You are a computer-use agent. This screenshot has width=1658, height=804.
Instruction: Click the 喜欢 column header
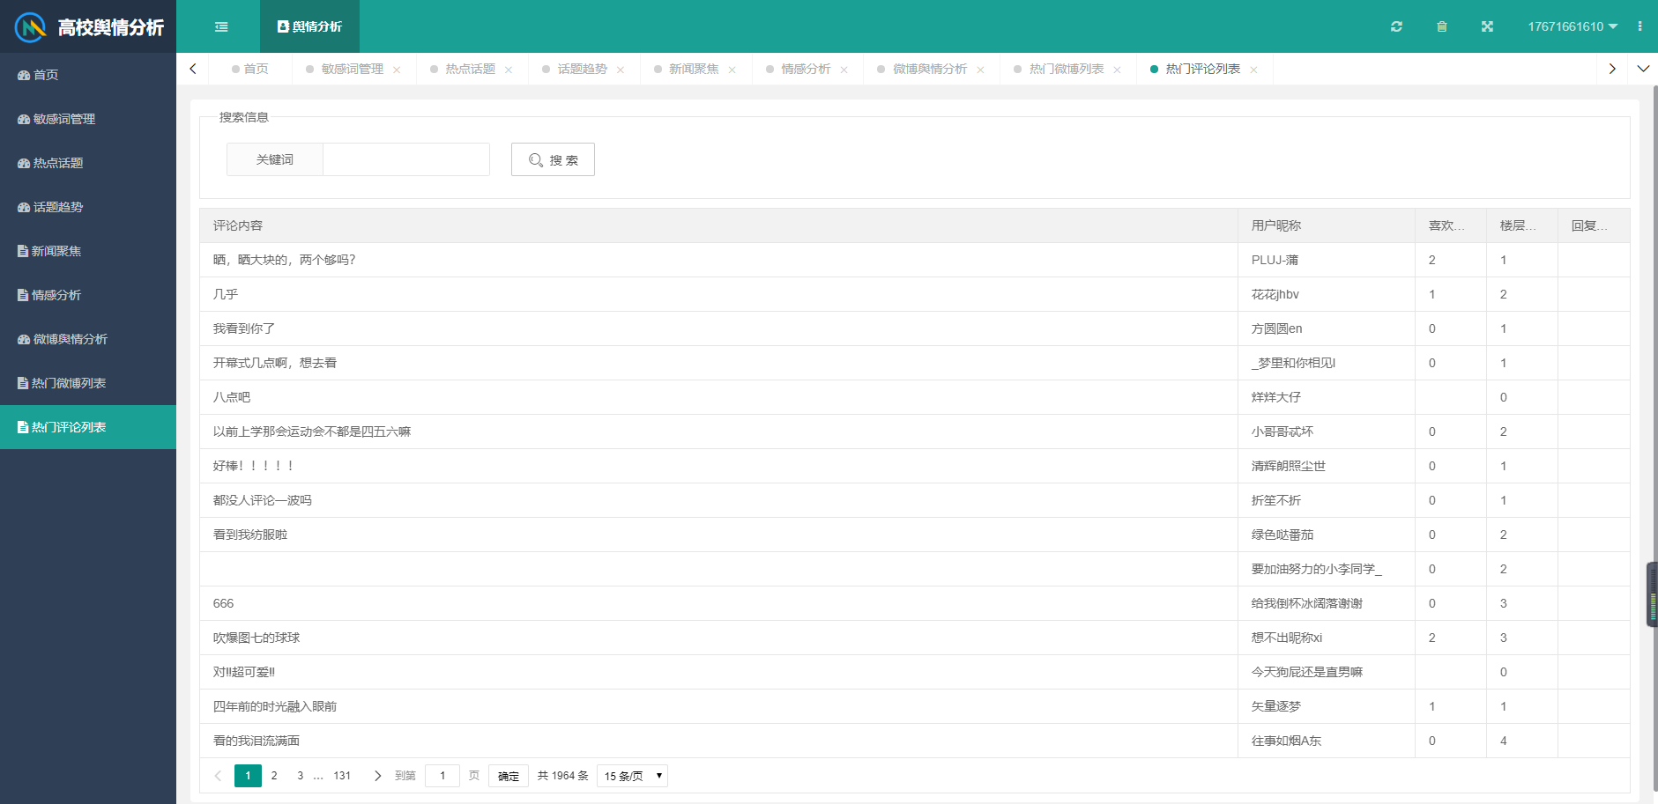tap(1451, 225)
